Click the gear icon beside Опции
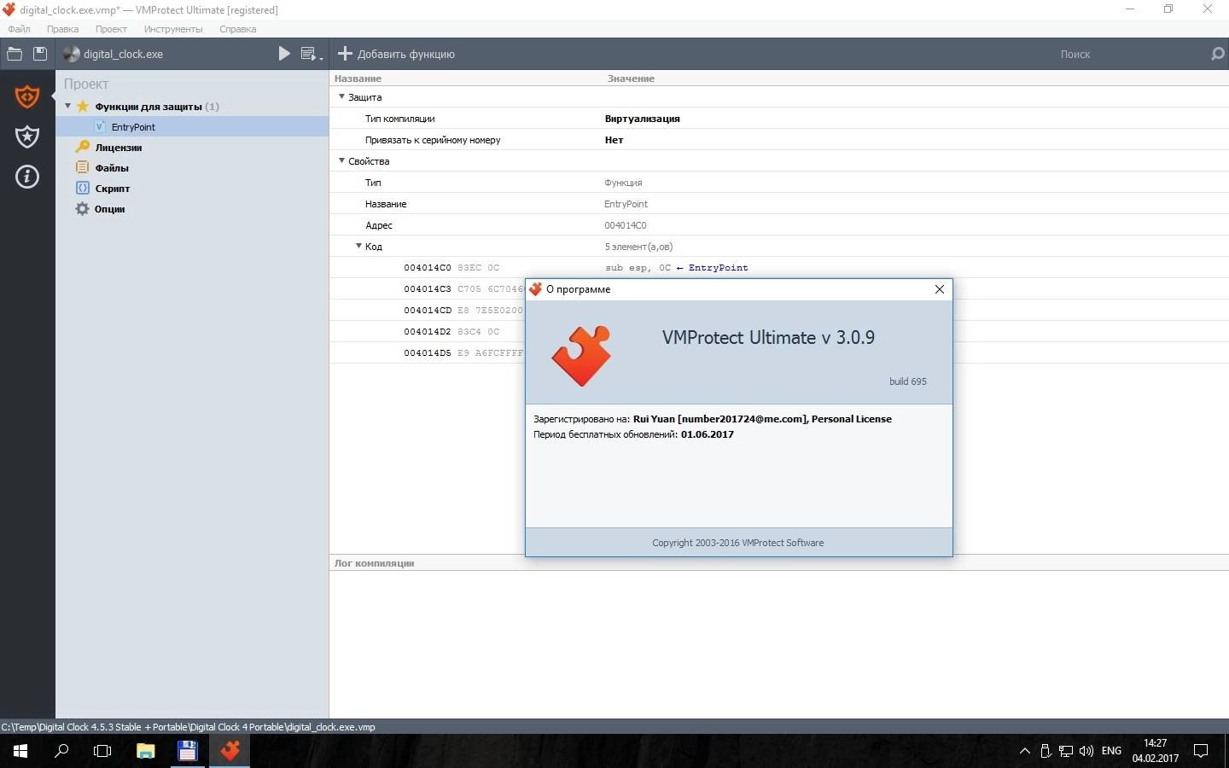This screenshot has height=768, width=1229. coord(82,208)
